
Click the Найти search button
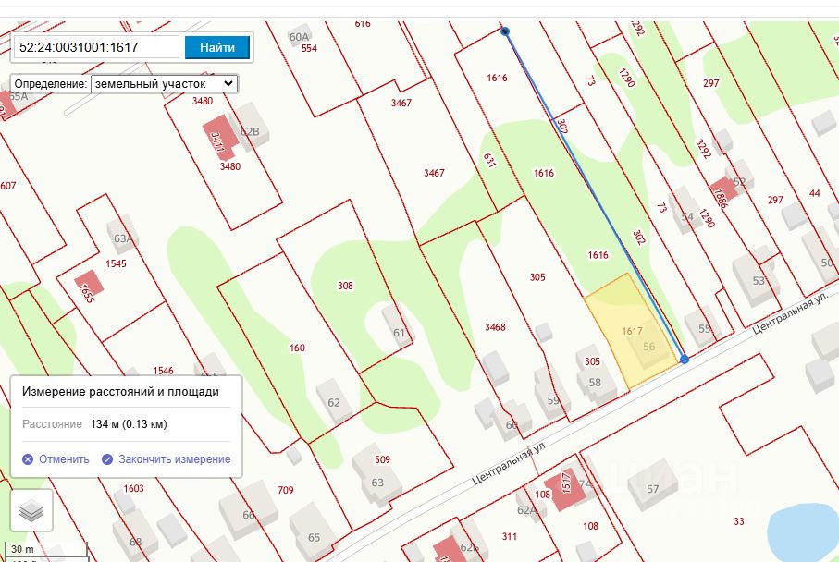tap(217, 47)
